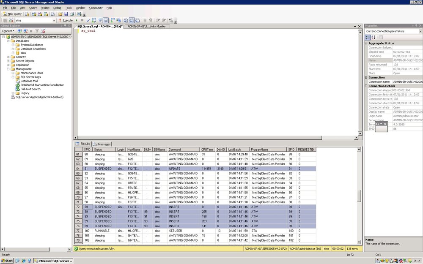The image size is (423, 264).
Task: Open the File menu
Action: pyautogui.click(x=5, y=8)
